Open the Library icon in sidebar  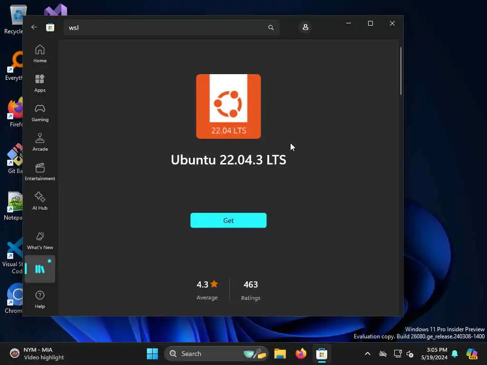pyautogui.click(x=40, y=269)
